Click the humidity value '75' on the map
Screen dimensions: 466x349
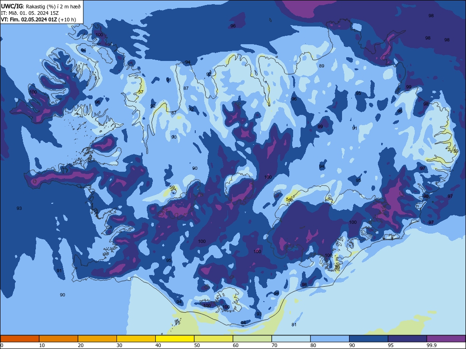pyautogui.click(x=178, y=322)
